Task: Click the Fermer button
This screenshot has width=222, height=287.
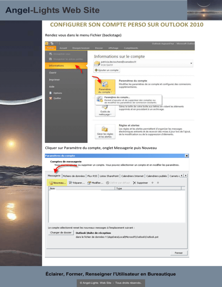Action: pos(179,253)
